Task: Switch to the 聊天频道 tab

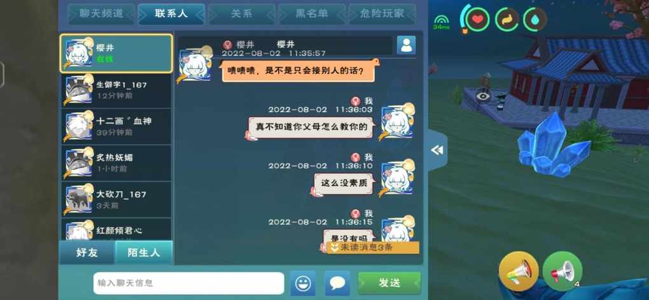Action: (x=101, y=13)
